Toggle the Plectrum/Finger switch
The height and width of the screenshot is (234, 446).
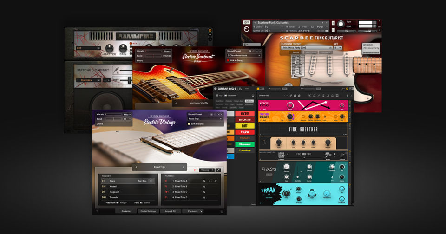click(x=118, y=203)
